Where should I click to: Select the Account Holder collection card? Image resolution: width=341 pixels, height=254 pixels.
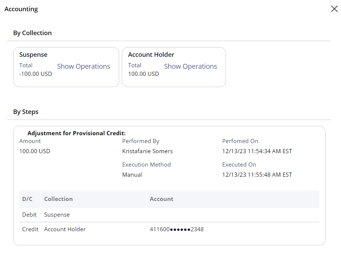[x=174, y=67]
